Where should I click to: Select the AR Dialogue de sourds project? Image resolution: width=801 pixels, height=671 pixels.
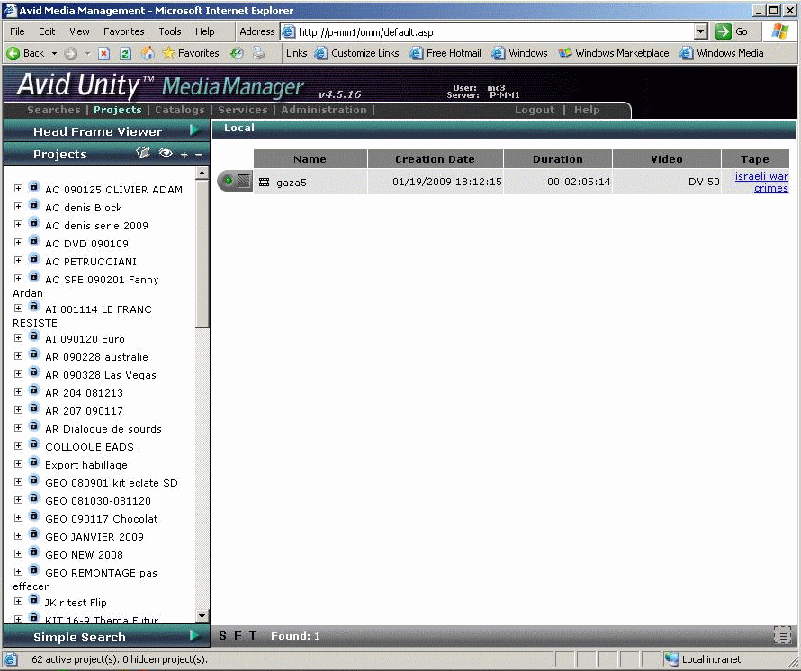pyautogui.click(x=103, y=429)
